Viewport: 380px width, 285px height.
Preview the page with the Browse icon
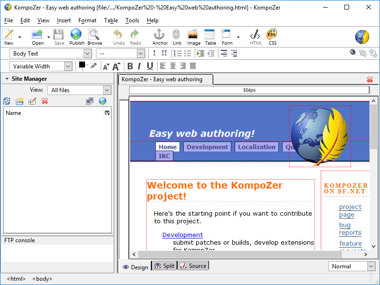[94, 34]
